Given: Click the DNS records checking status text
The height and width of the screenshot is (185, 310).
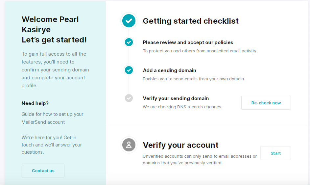Looking at the screenshot, I should click(182, 107).
